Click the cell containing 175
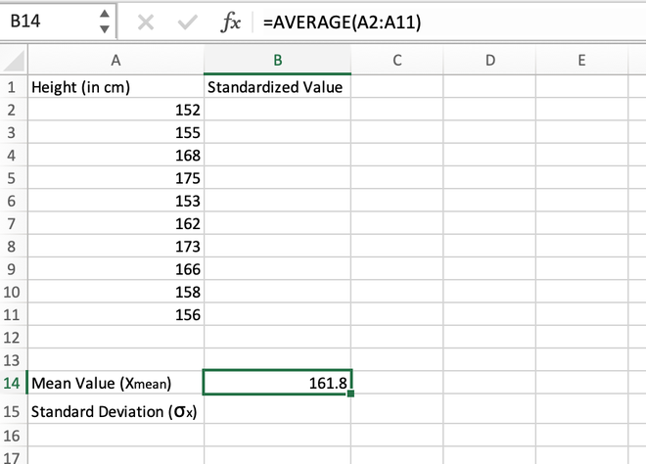Image resolution: width=646 pixels, height=464 pixels. tap(115, 178)
